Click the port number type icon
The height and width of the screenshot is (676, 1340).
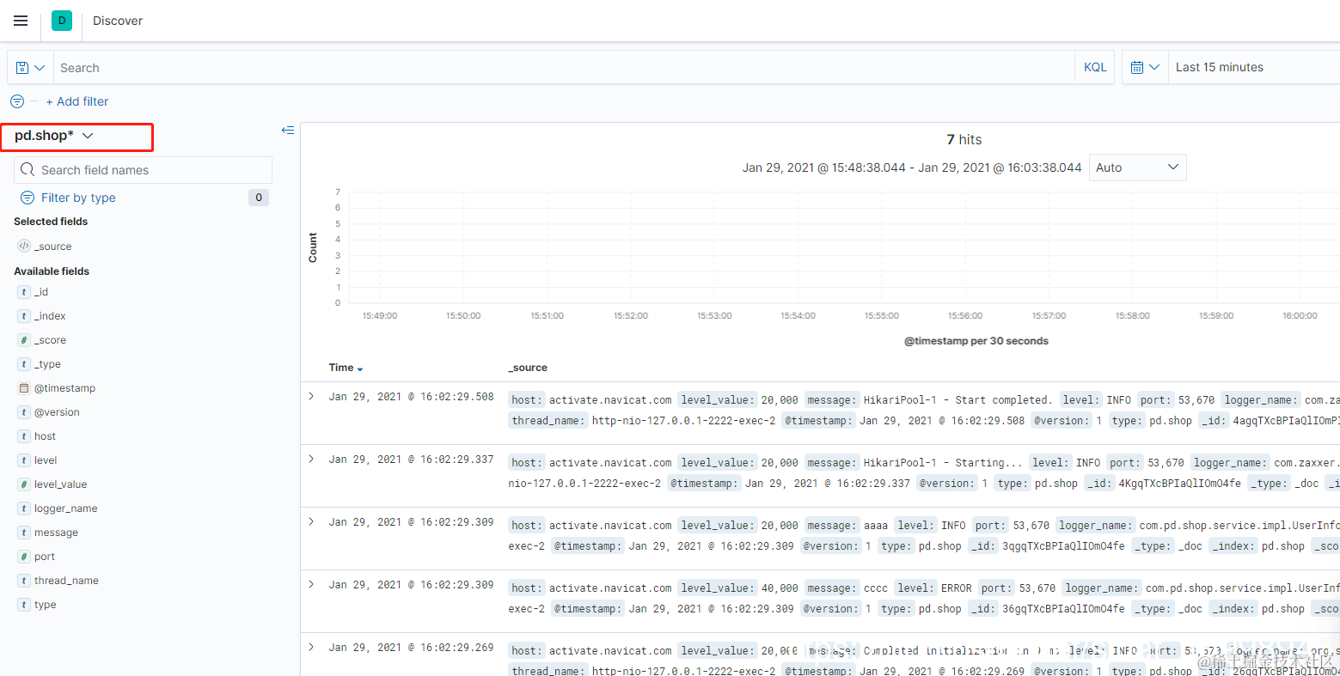pyautogui.click(x=24, y=557)
